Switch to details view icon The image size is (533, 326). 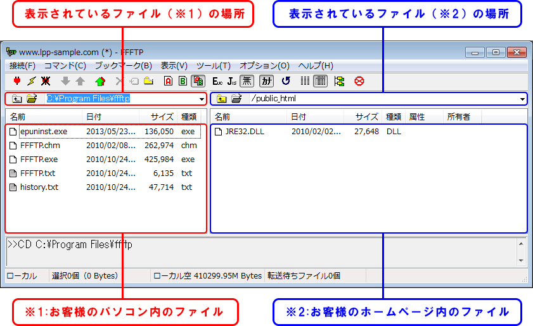[320, 81]
